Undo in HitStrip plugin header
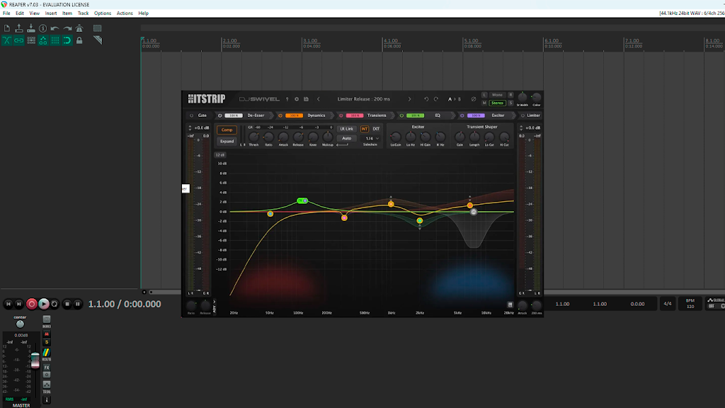Screen dimensions: 725x408 coord(426,99)
